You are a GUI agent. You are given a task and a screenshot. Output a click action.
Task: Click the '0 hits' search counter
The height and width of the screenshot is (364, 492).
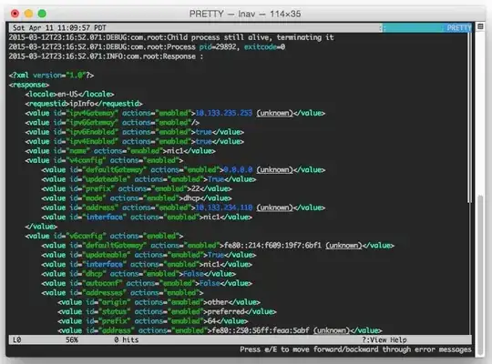(126, 339)
